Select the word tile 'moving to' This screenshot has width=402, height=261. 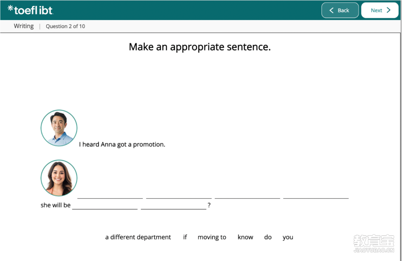(212, 237)
